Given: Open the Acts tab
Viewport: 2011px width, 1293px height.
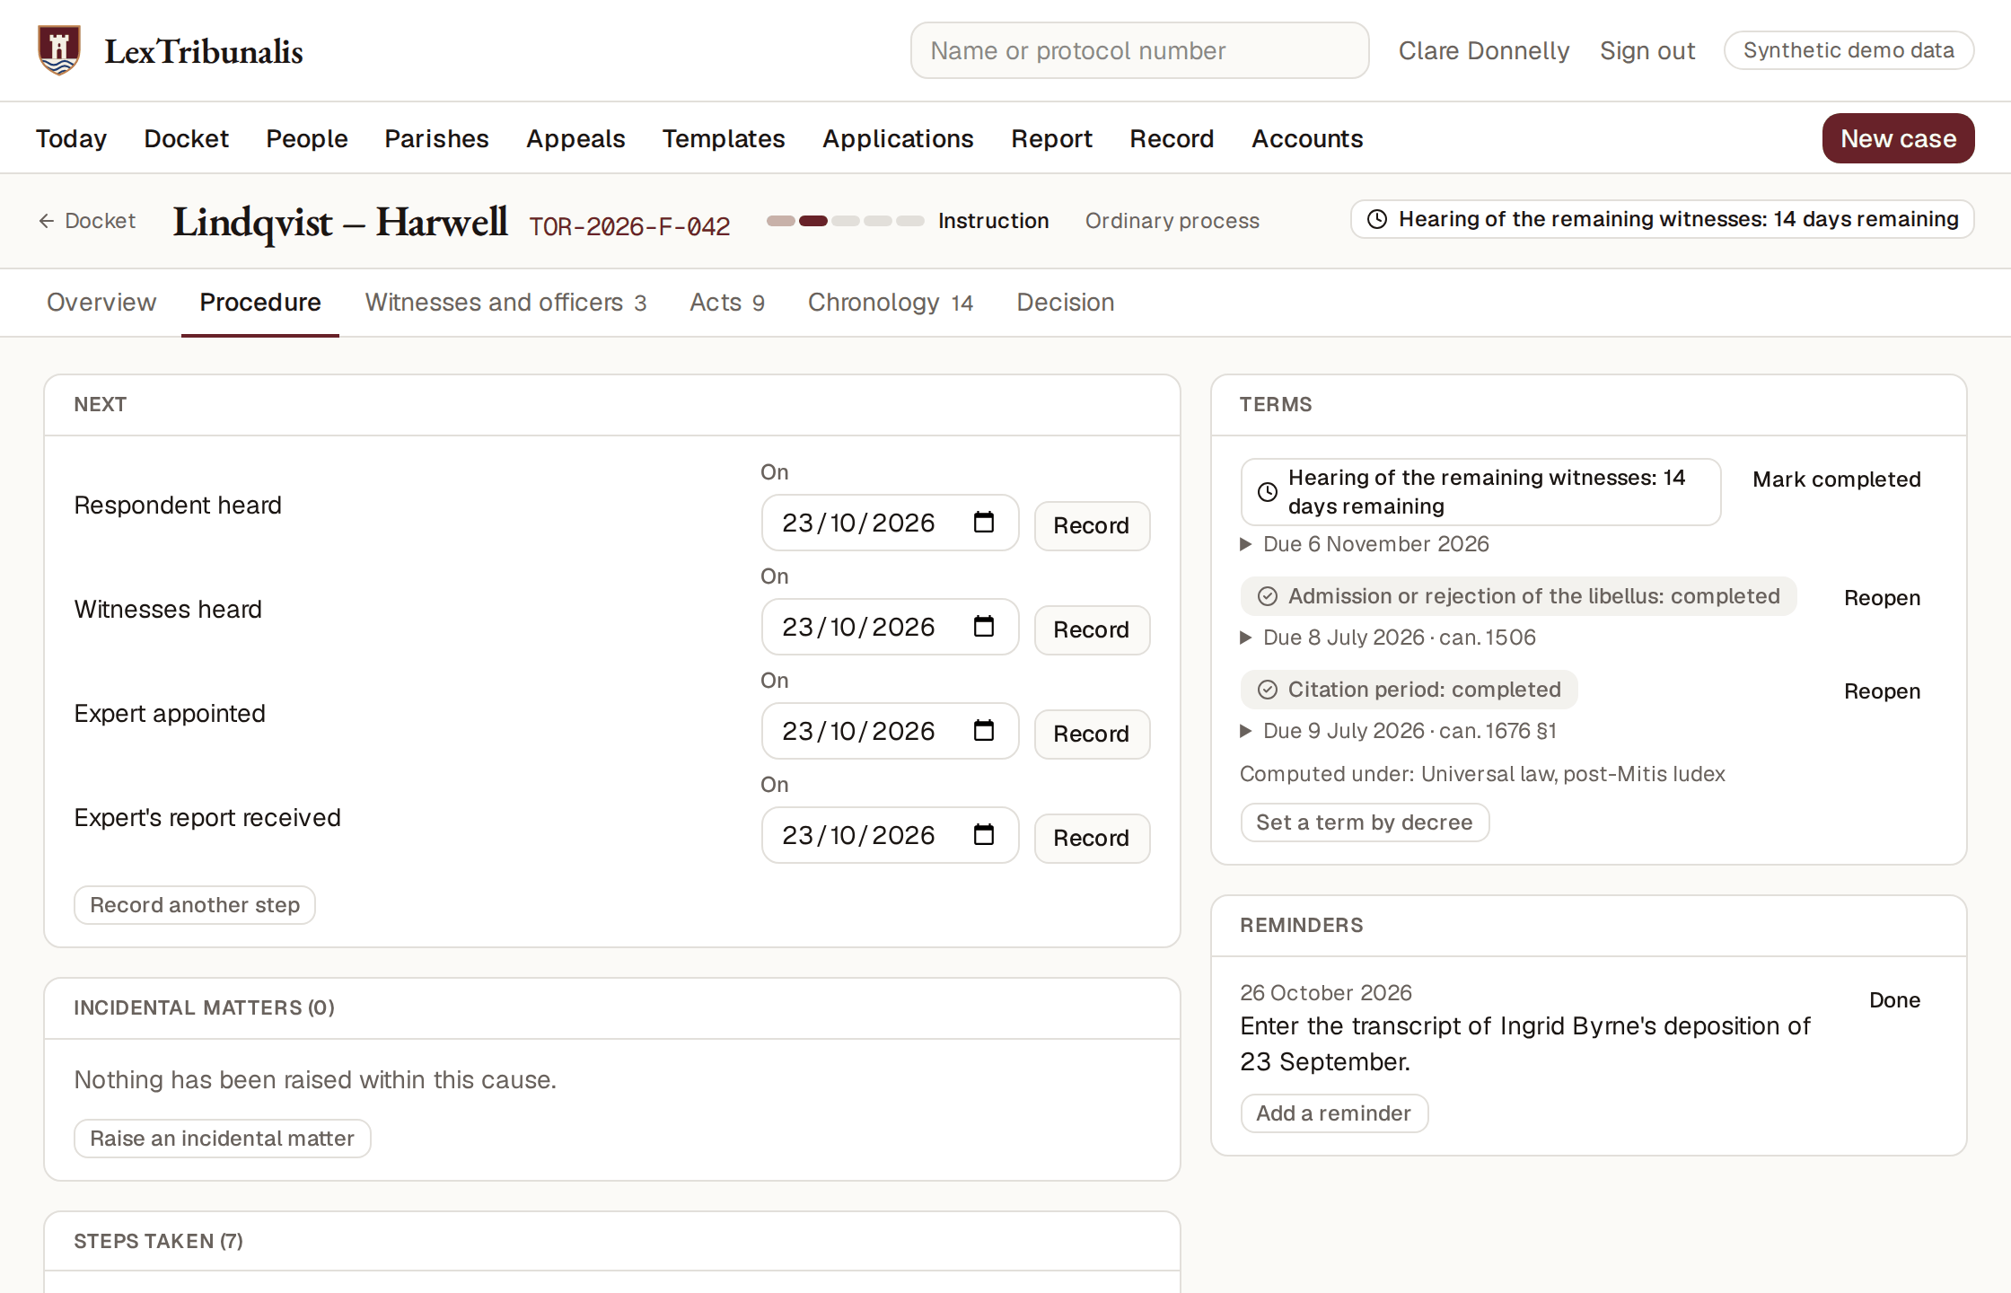Looking at the screenshot, I should point(727,303).
